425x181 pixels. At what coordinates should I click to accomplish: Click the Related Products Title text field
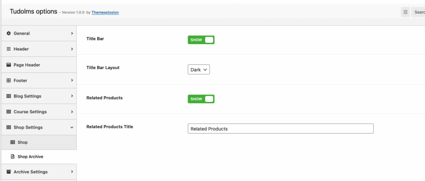[x=281, y=129]
